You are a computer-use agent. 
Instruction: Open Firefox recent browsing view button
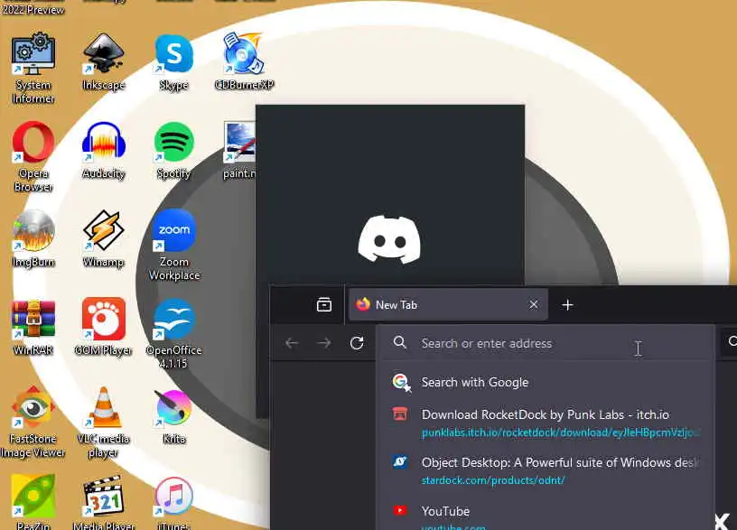point(324,304)
